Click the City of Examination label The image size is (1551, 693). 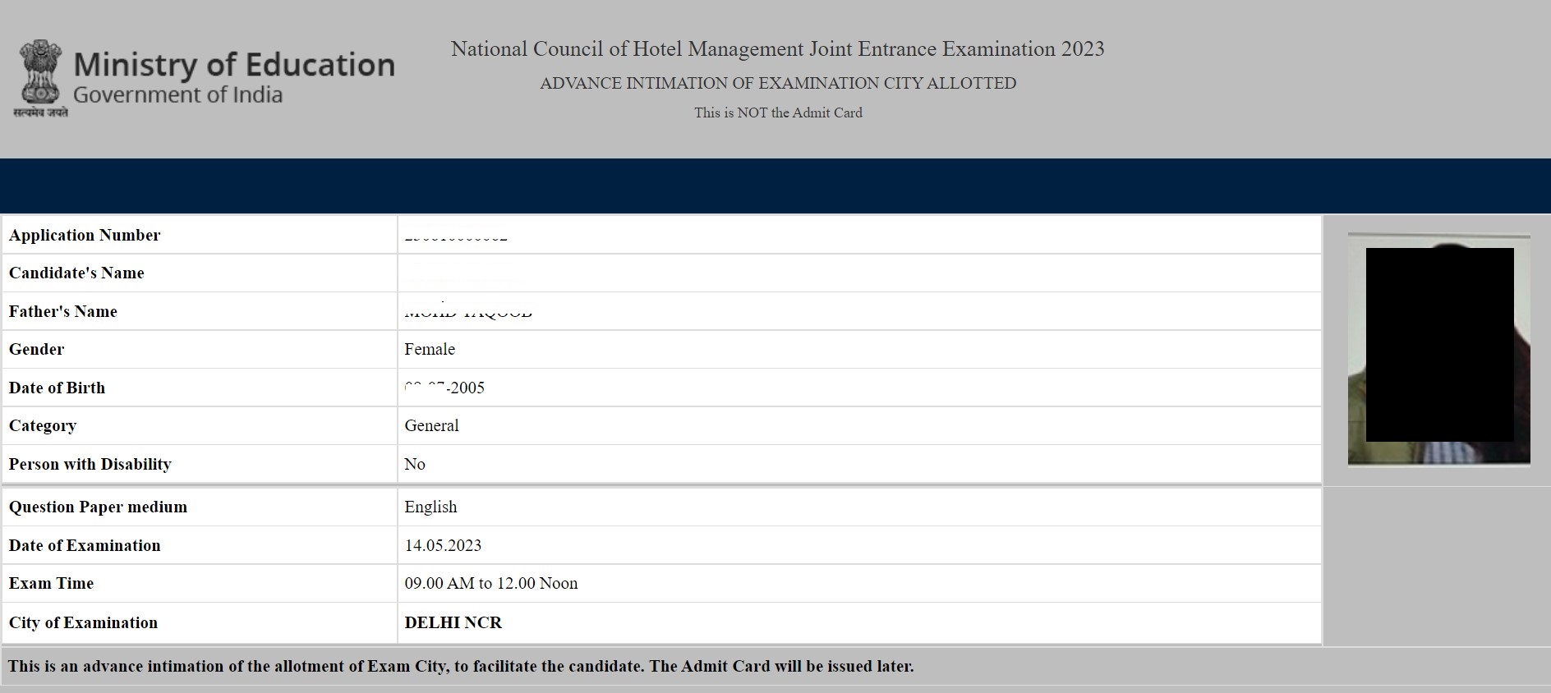click(83, 623)
